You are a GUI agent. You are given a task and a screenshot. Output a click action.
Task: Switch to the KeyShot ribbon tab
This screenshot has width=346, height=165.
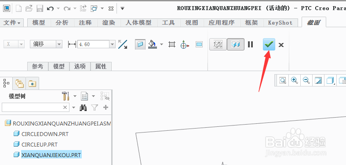(280, 23)
